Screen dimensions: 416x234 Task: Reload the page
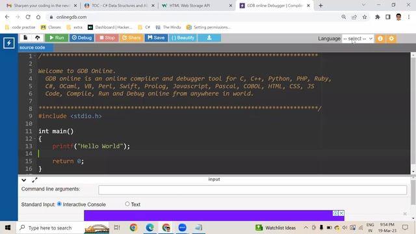click(x=28, y=17)
